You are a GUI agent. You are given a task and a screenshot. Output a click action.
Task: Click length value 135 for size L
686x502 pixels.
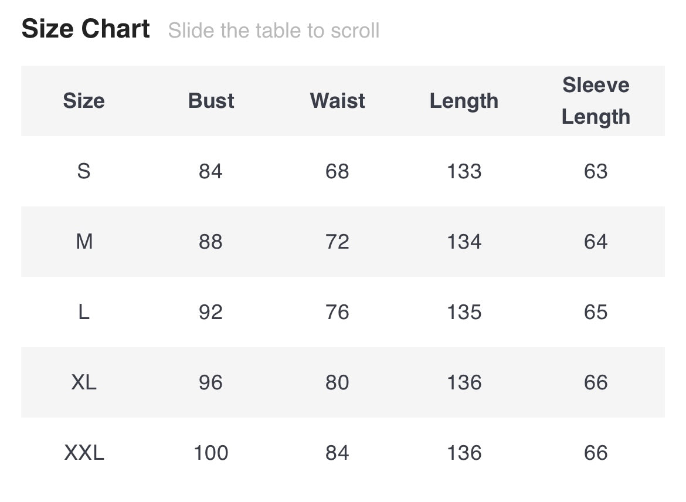tap(464, 312)
